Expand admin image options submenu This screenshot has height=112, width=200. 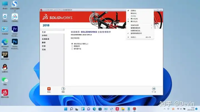point(140,28)
